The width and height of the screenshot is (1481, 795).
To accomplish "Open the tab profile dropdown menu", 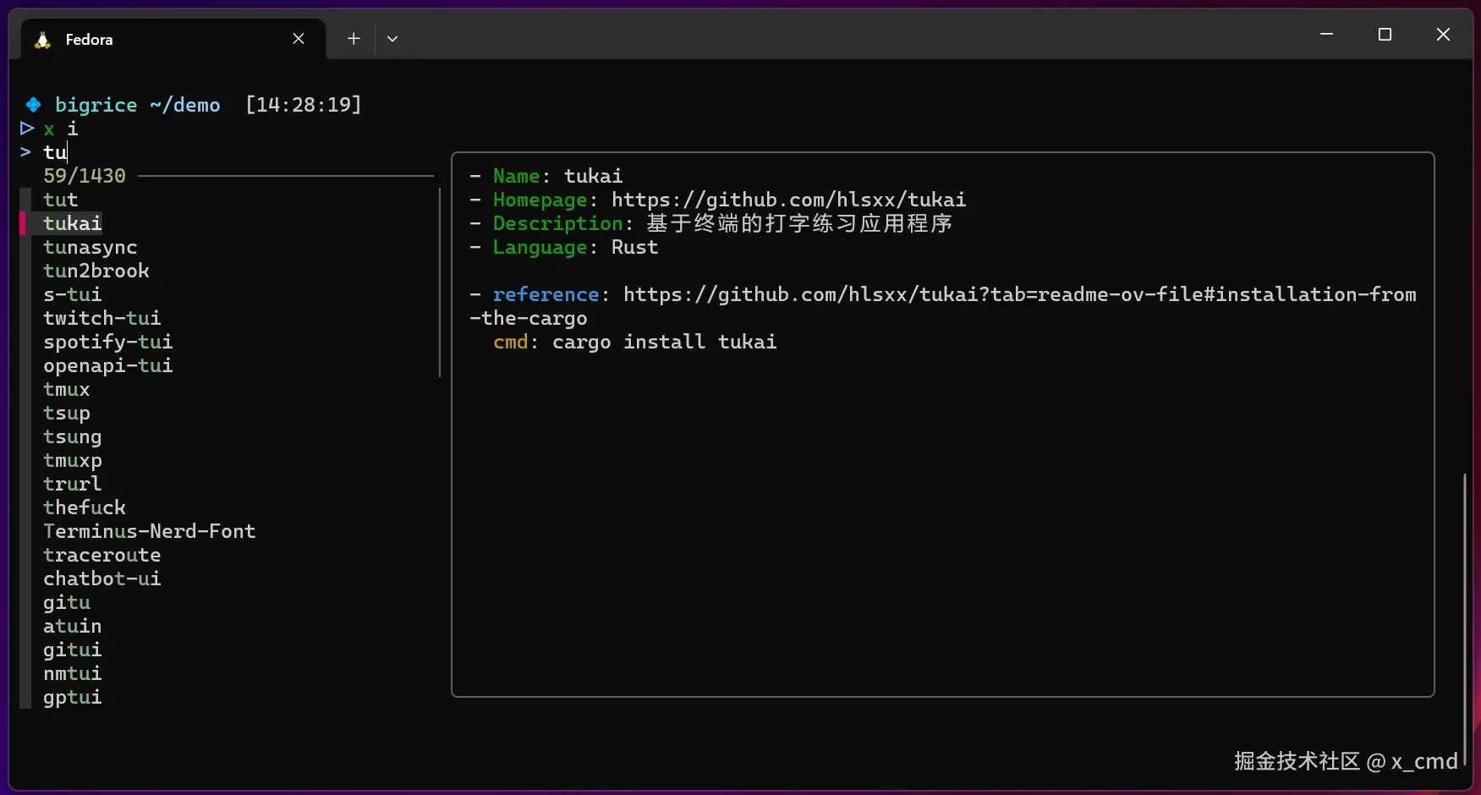I will (x=392, y=38).
